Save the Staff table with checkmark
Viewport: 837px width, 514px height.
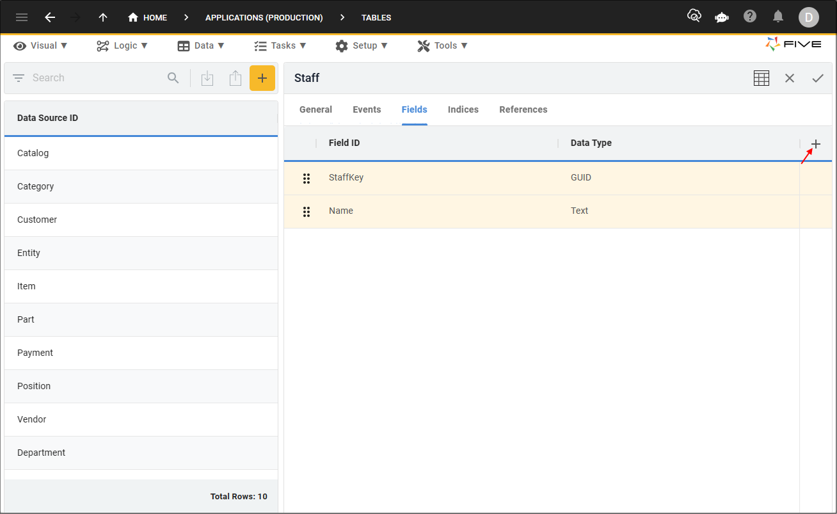pos(818,78)
